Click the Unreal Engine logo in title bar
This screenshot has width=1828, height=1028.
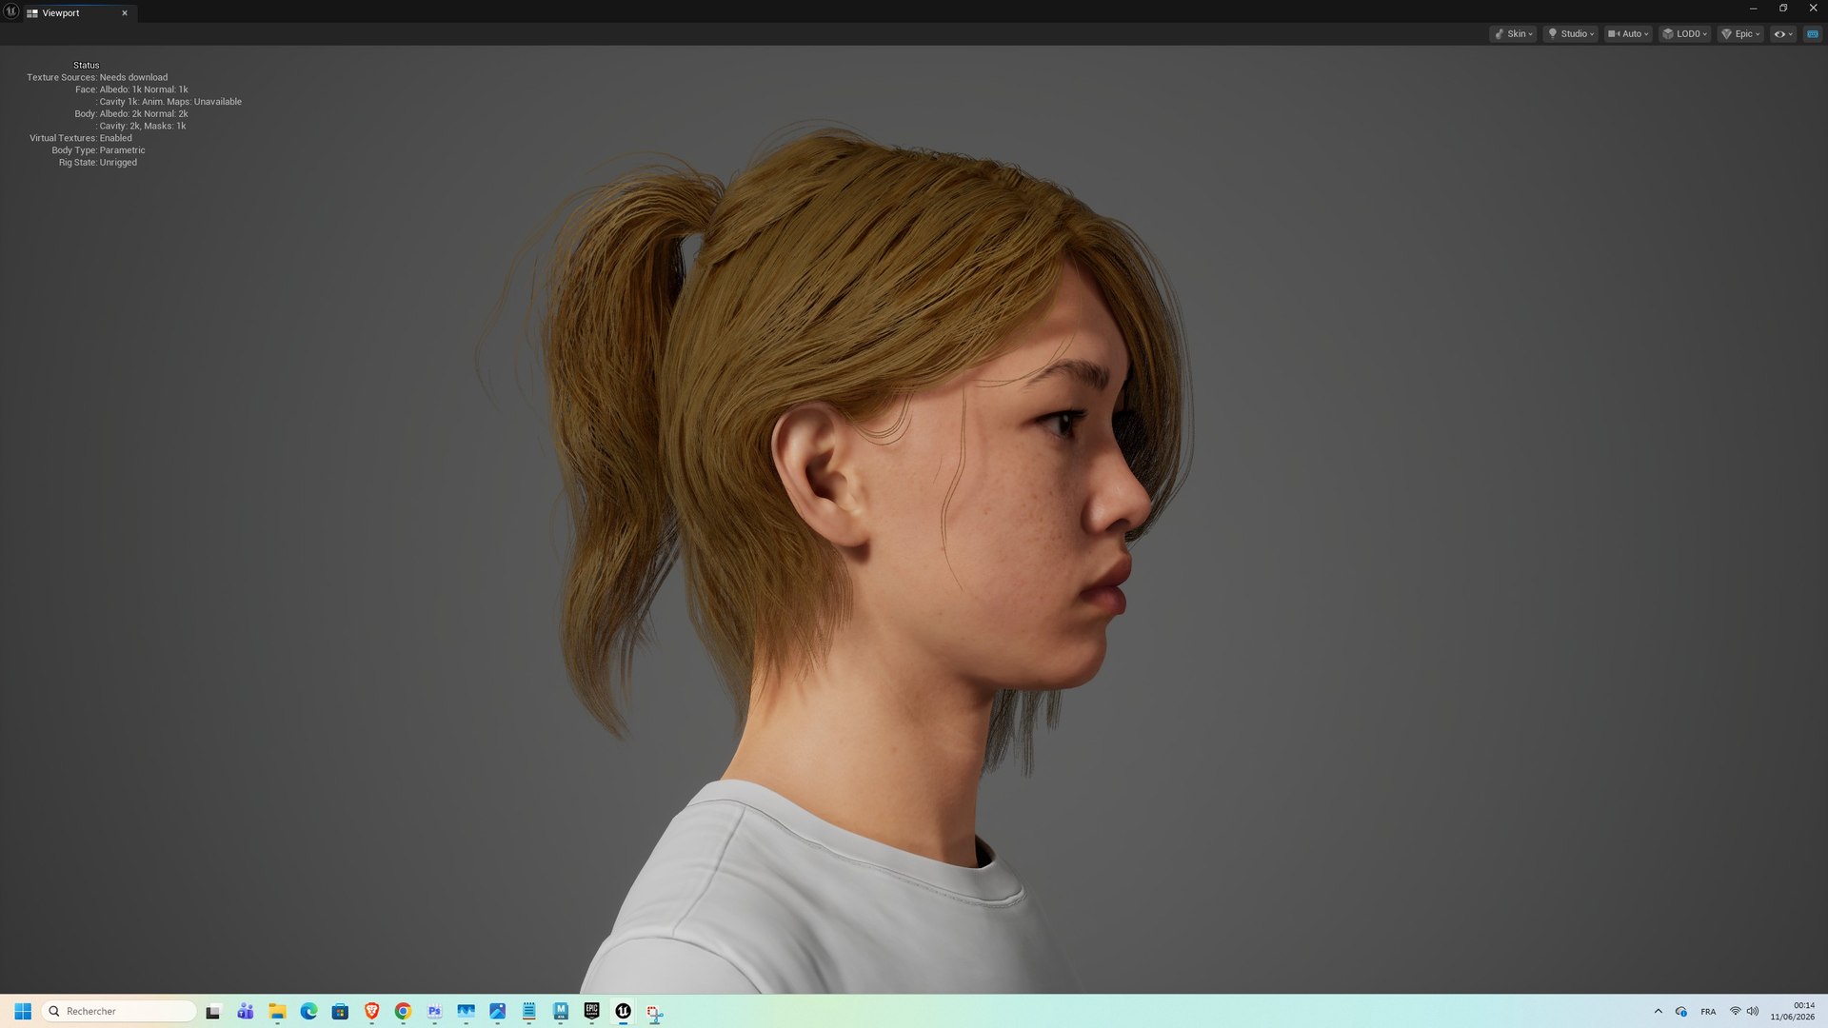click(x=11, y=11)
